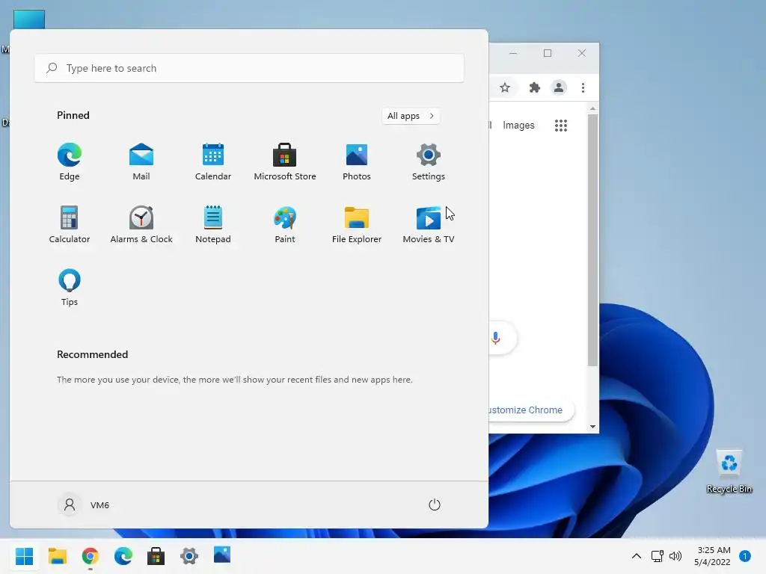The width and height of the screenshot is (766, 574).
Task: Switch to Chrome on the taskbar
Action: [91, 556]
